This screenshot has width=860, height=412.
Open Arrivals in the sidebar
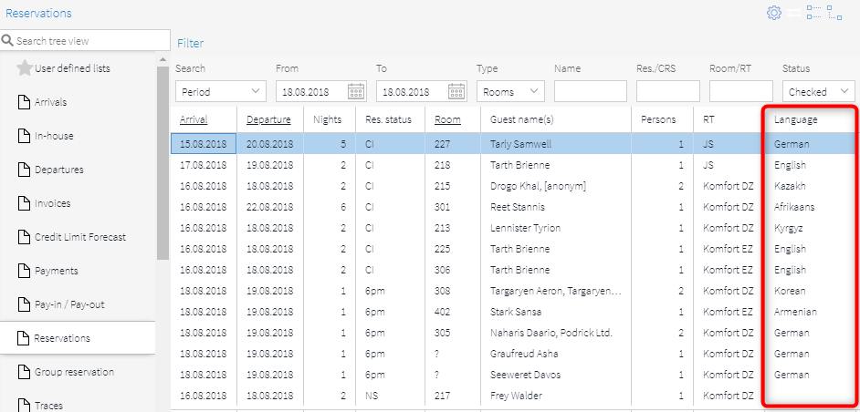[50, 102]
